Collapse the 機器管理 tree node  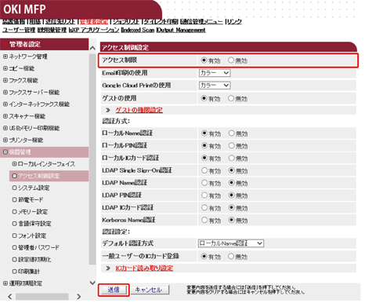click(x=5, y=152)
